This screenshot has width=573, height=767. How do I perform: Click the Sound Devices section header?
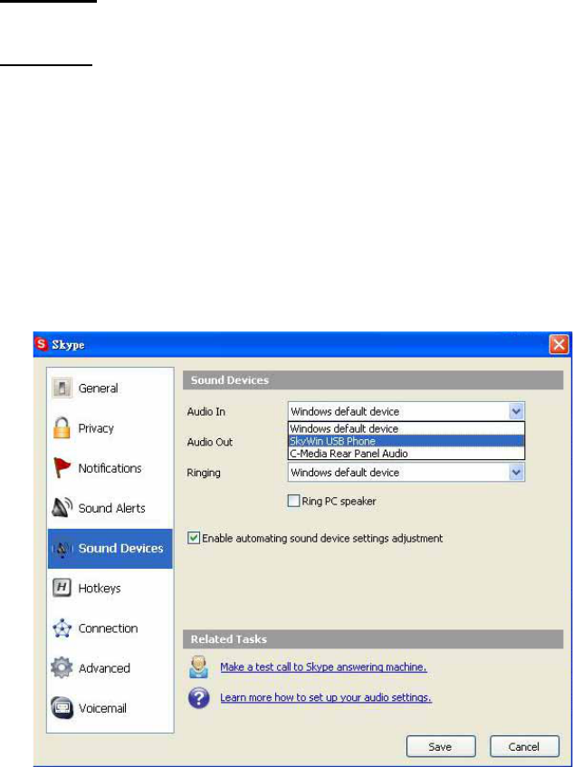click(373, 380)
